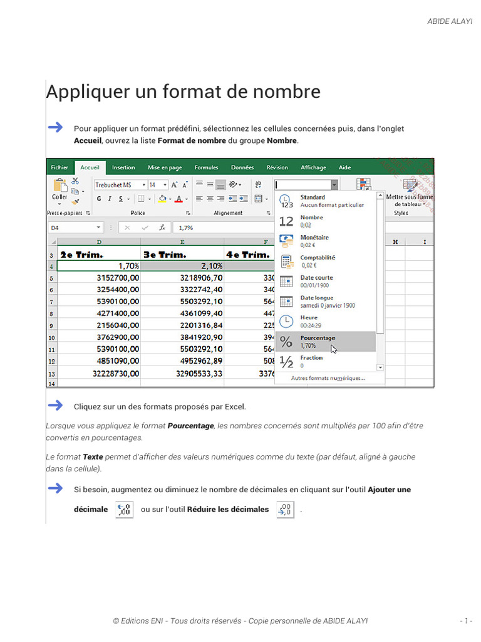Open the Name Box dropdown next to D4

click(x=98, y=228)
